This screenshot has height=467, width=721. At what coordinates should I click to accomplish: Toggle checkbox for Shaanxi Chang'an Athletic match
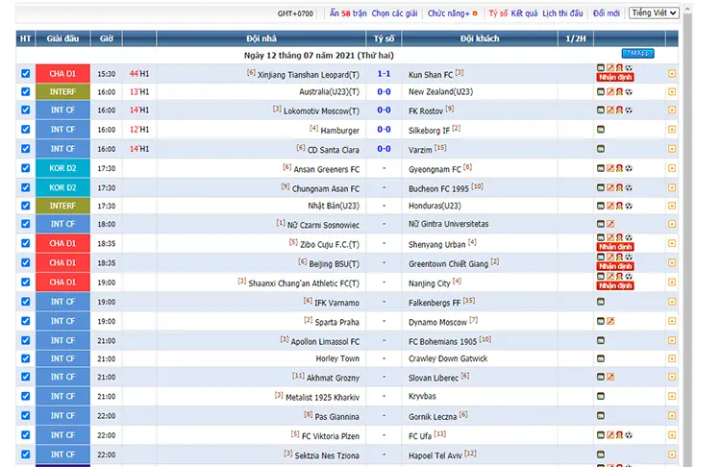click(x=26, y=283)
